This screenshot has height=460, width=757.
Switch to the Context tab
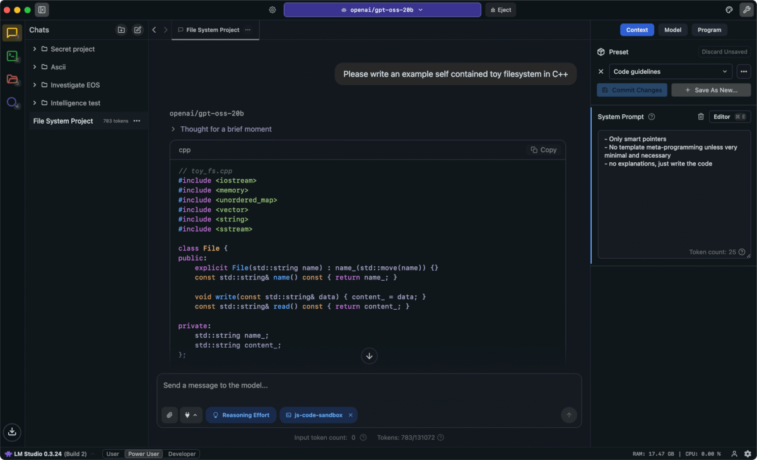[x=637, y=30]
